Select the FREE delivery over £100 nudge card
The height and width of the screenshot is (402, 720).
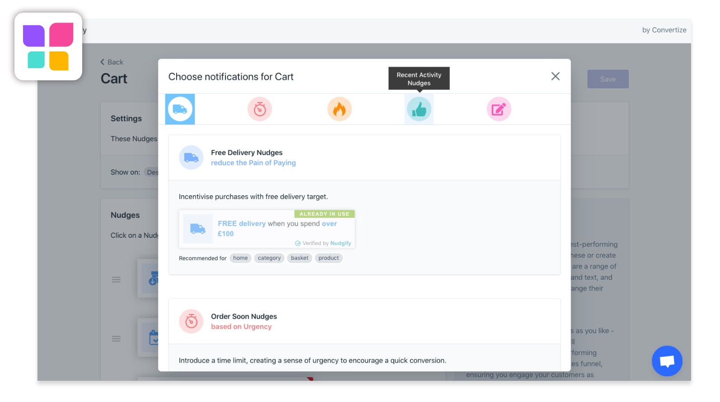pyautogui.click(x=267, y=229)
